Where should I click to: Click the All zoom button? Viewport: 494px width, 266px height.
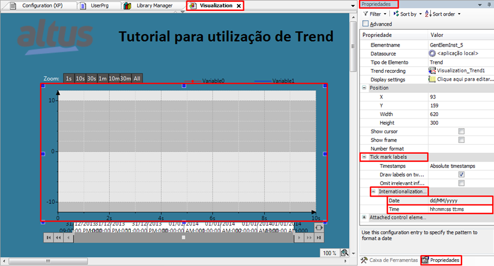pos(137,79)
